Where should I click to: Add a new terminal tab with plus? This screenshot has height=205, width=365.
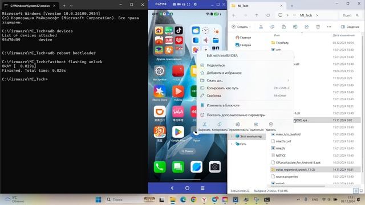[x=64, y=6]
